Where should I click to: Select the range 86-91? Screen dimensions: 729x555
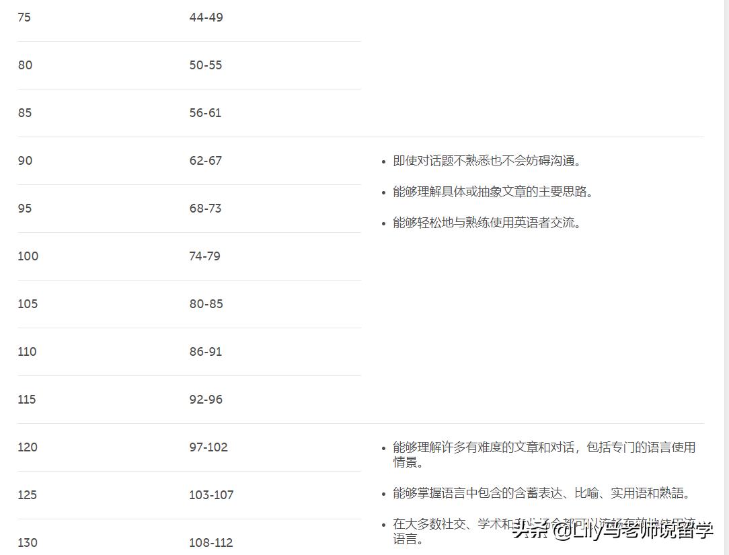tap(205, 352)
